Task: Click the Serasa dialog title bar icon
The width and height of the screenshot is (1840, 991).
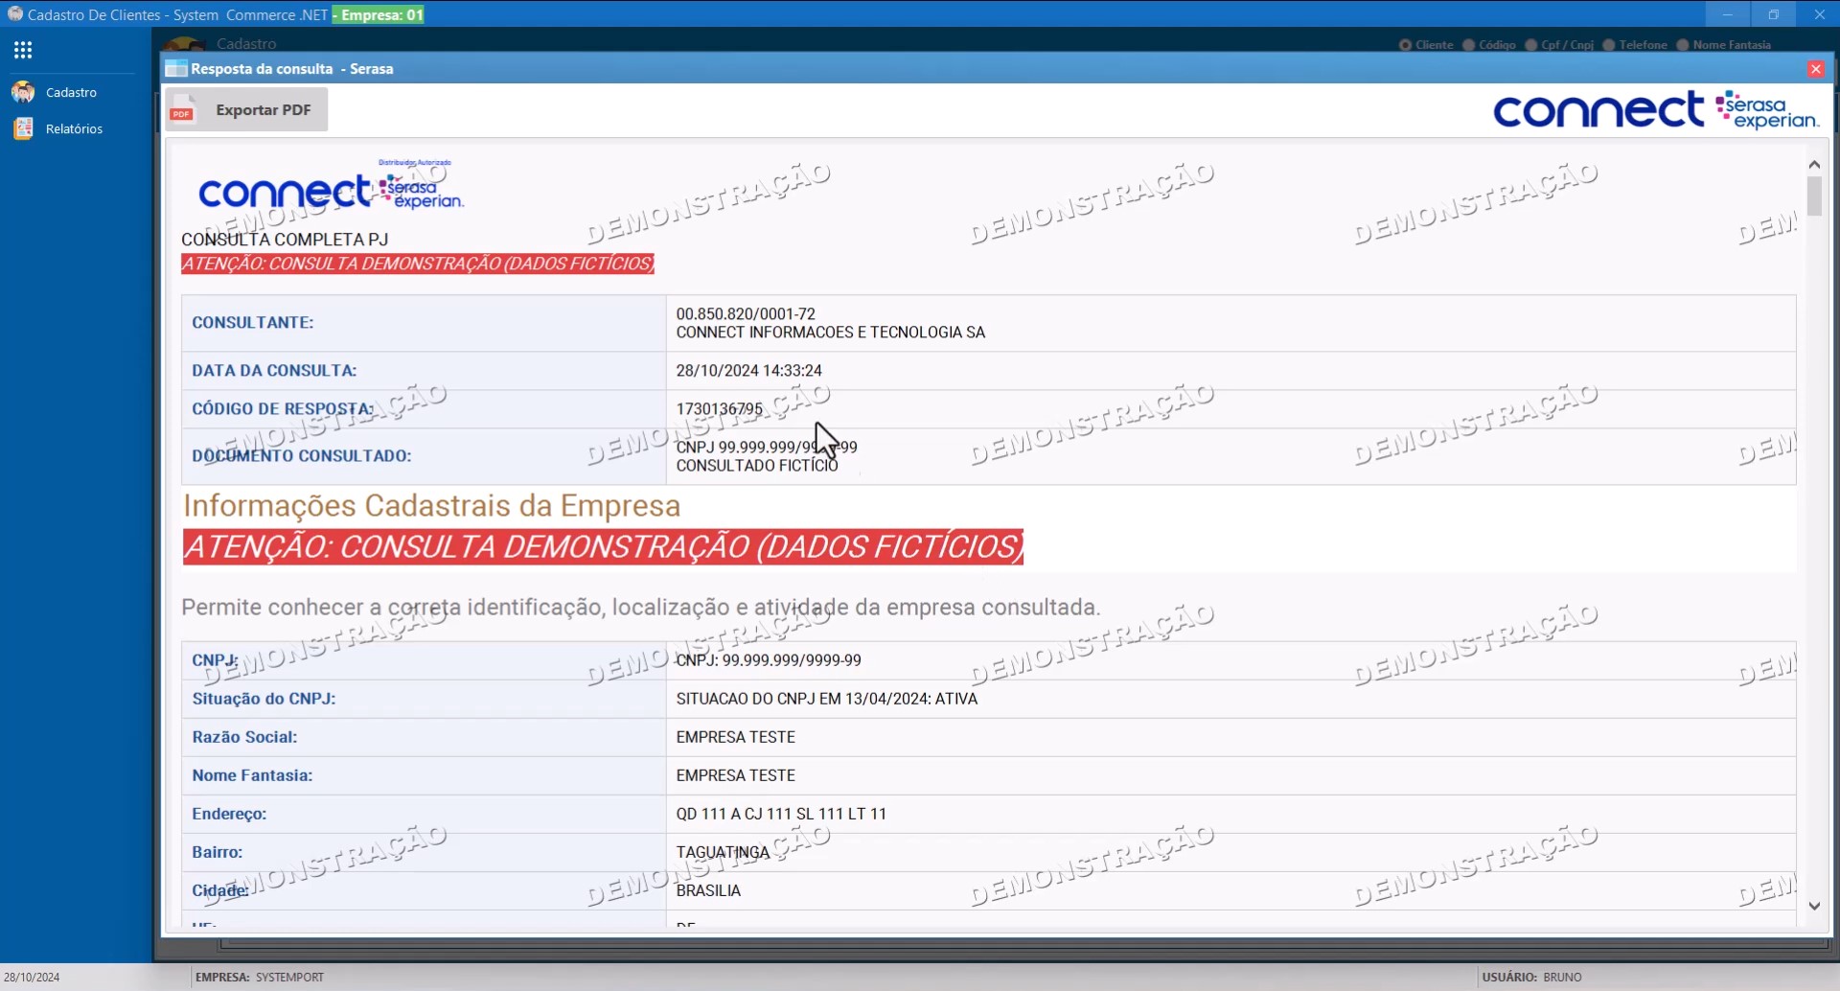Action: [175, 69]
